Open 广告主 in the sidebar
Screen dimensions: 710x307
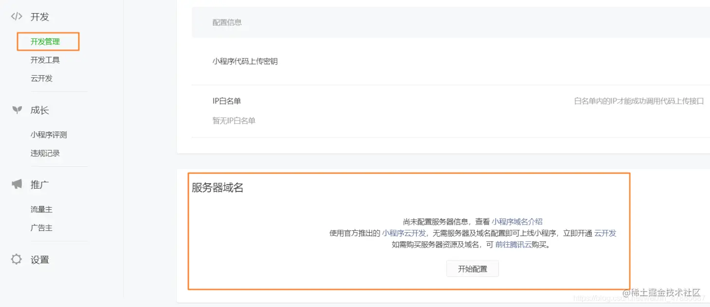tap(41, 228)
